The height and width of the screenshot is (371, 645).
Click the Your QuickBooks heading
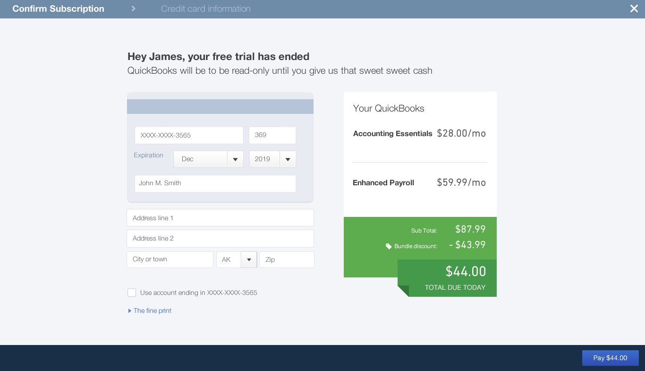tap(389, 108)
